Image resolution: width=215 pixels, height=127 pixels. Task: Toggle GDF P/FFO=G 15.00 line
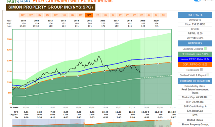(195, 65)
